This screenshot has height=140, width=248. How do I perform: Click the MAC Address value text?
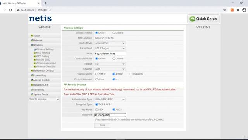(104, 38)
